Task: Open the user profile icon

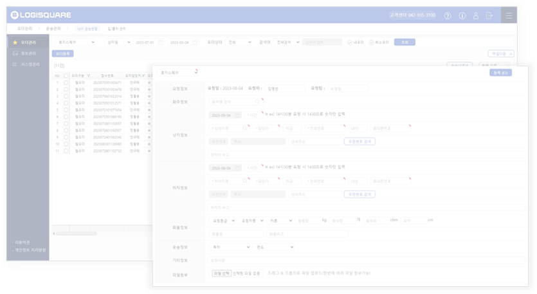Action: [476, 16]
